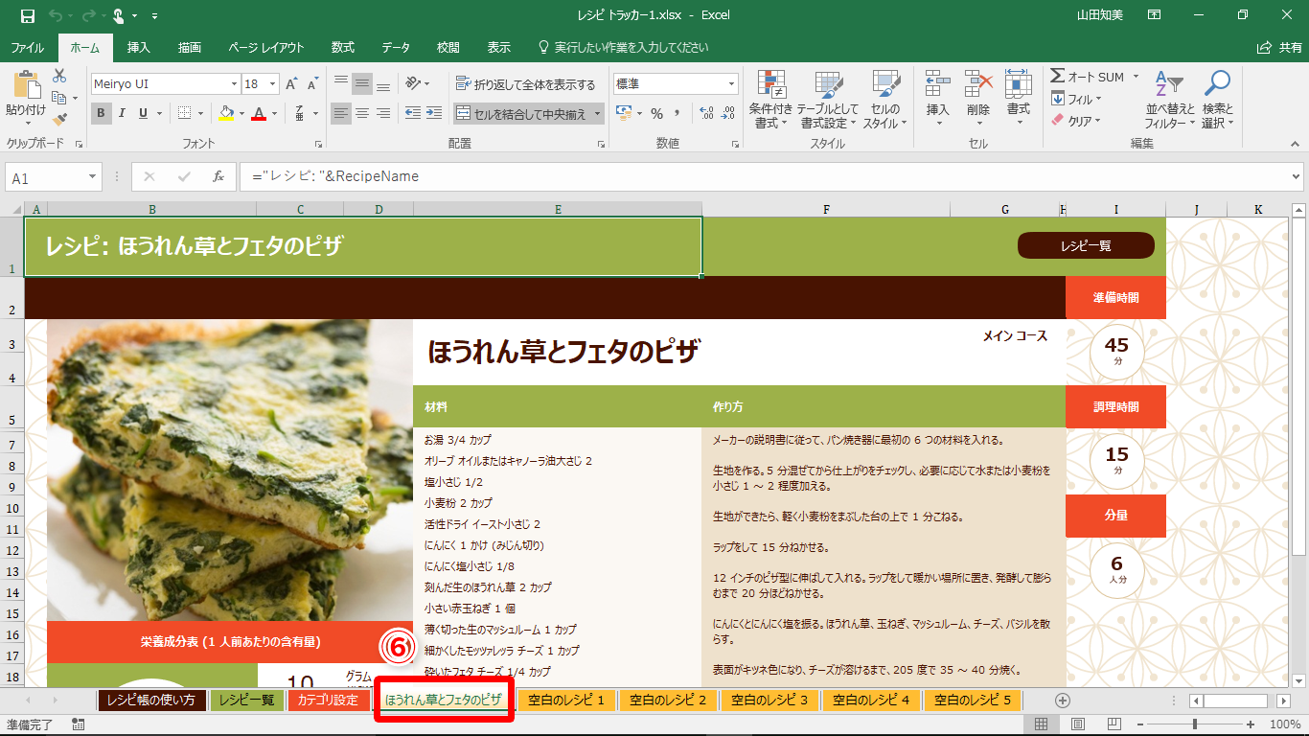The image size is (1309, 736).
Task: Align cell text to the left
Action: 341,113
